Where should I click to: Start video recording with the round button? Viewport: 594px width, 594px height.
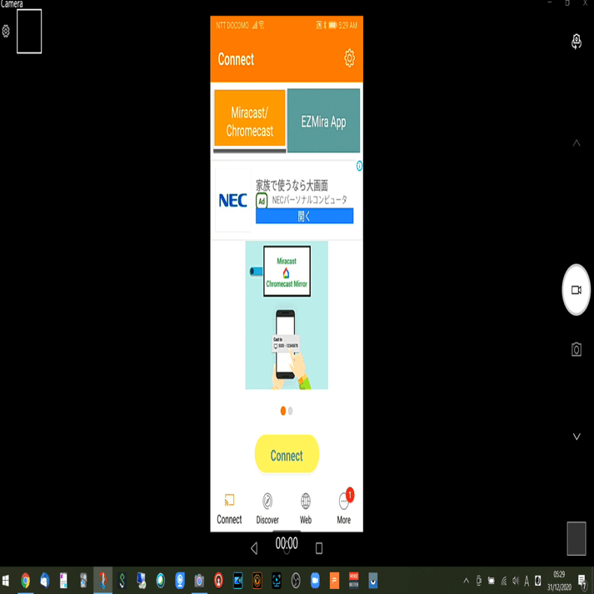[576, 290]
